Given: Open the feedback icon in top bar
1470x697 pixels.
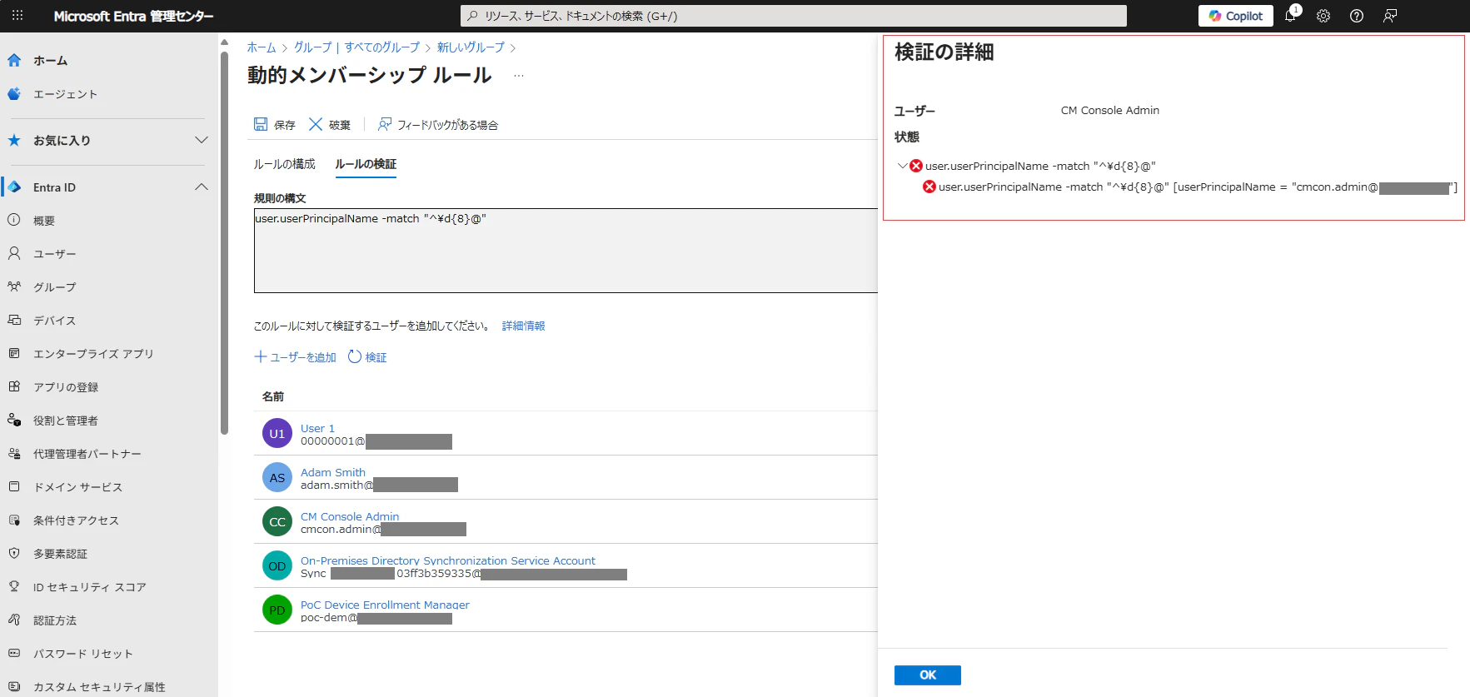Looking at the screenshot, I should [1390, 16].
